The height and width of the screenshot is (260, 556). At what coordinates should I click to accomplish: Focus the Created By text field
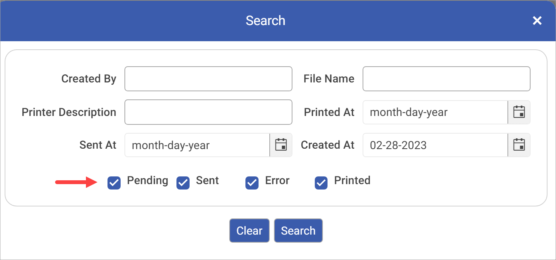click(x=208, y=79)
